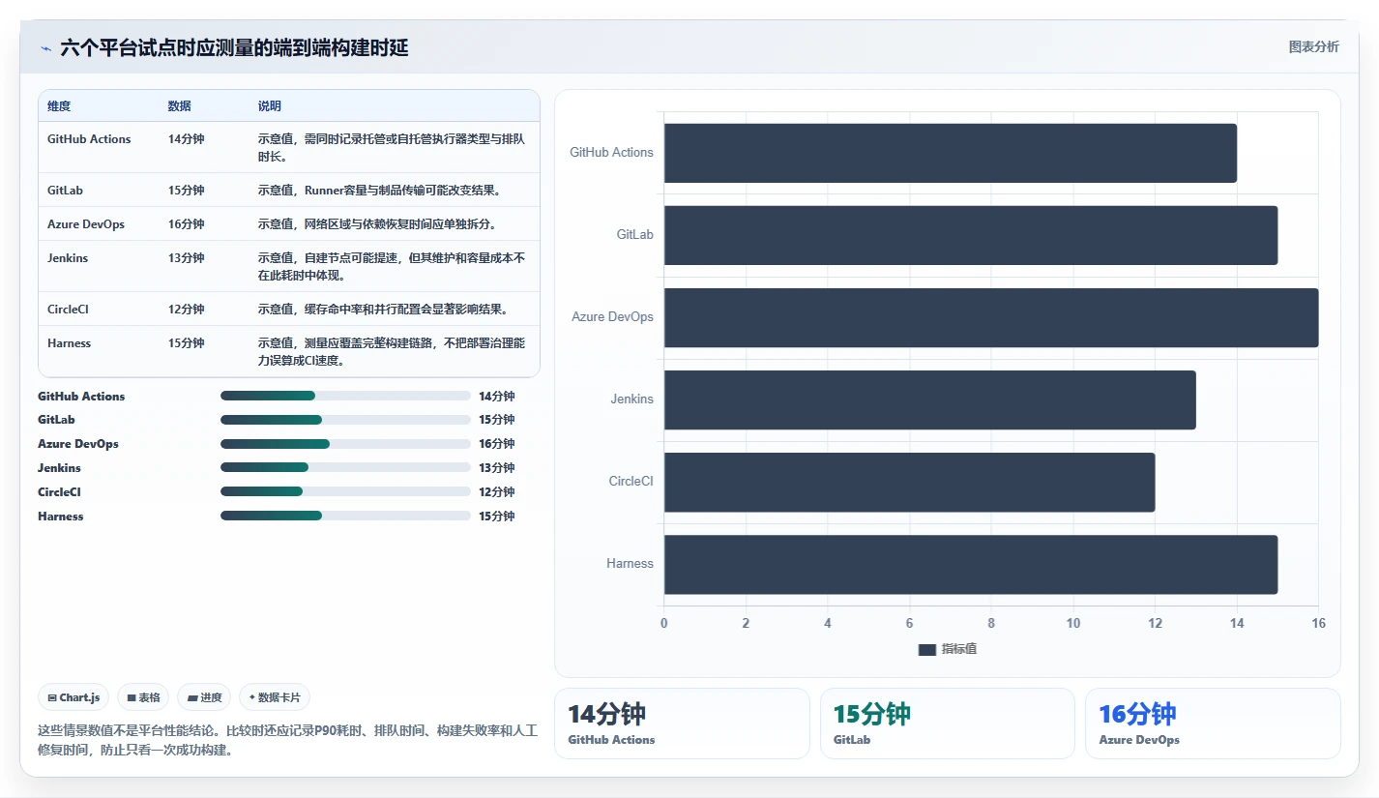Screen dimensions: 1379x798
Task: Select the 进度 tag chip
Action: point(204,697)
